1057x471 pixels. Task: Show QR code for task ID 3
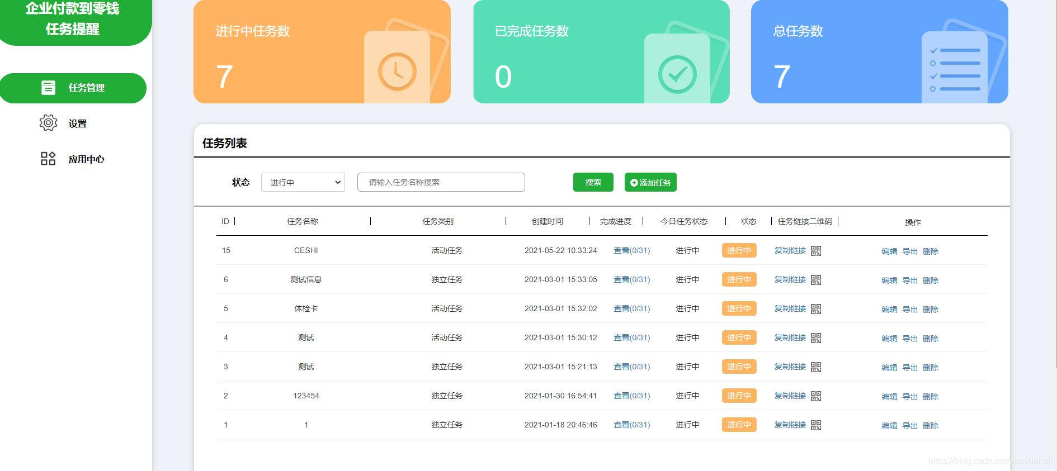click(x=816, y=367)
